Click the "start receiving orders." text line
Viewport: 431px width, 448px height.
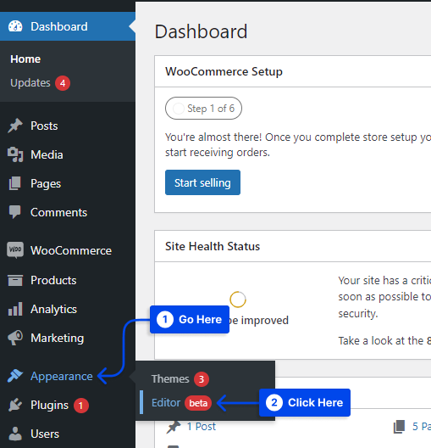coord(218,152)
